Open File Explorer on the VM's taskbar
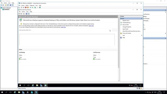Viewport: 167px width, 94px height. point(37,85)
